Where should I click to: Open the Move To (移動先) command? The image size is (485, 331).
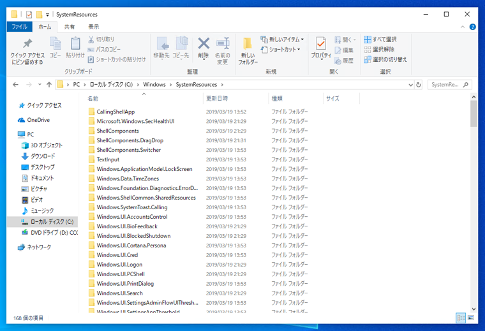pos(161,48)
